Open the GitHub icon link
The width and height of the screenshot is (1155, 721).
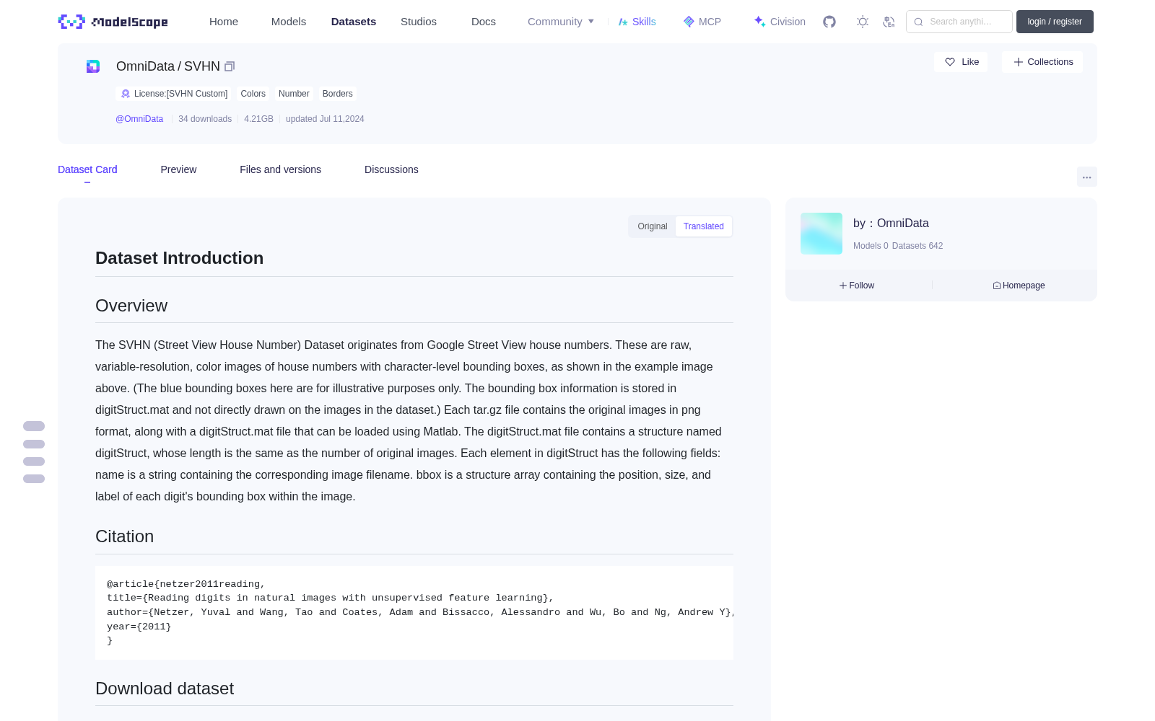(x=829, y=22)
